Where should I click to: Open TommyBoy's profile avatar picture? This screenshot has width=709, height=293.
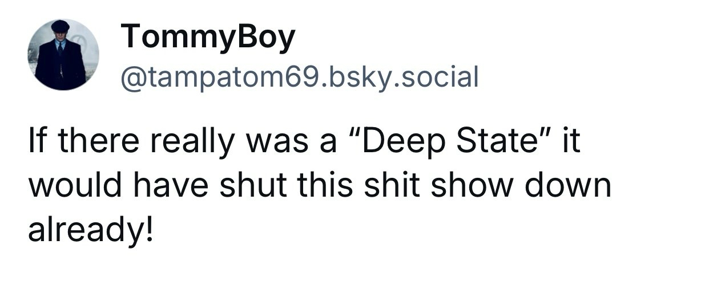tap(63, 55)
